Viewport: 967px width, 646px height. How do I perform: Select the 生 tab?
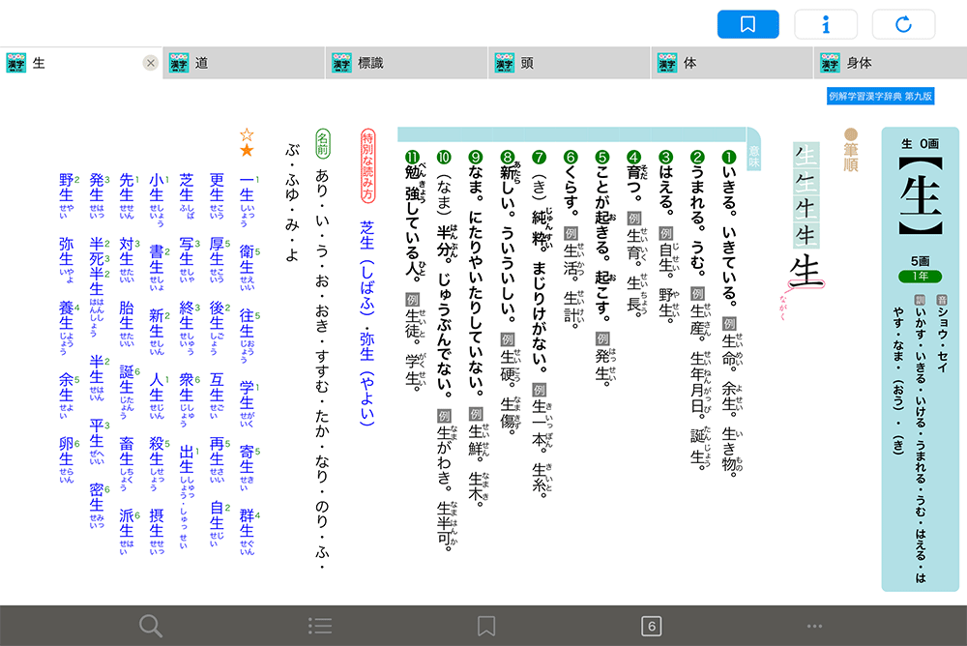81,63
